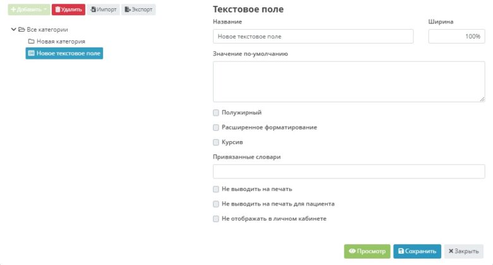Click the green Просмотр button
Image resolution: width=493 pixels, height=265 pixels.
click(367, 252)
